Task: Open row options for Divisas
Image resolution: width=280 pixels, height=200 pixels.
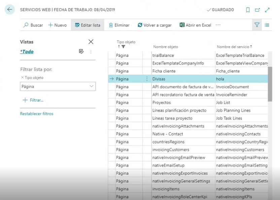Action: pos(147,79)
